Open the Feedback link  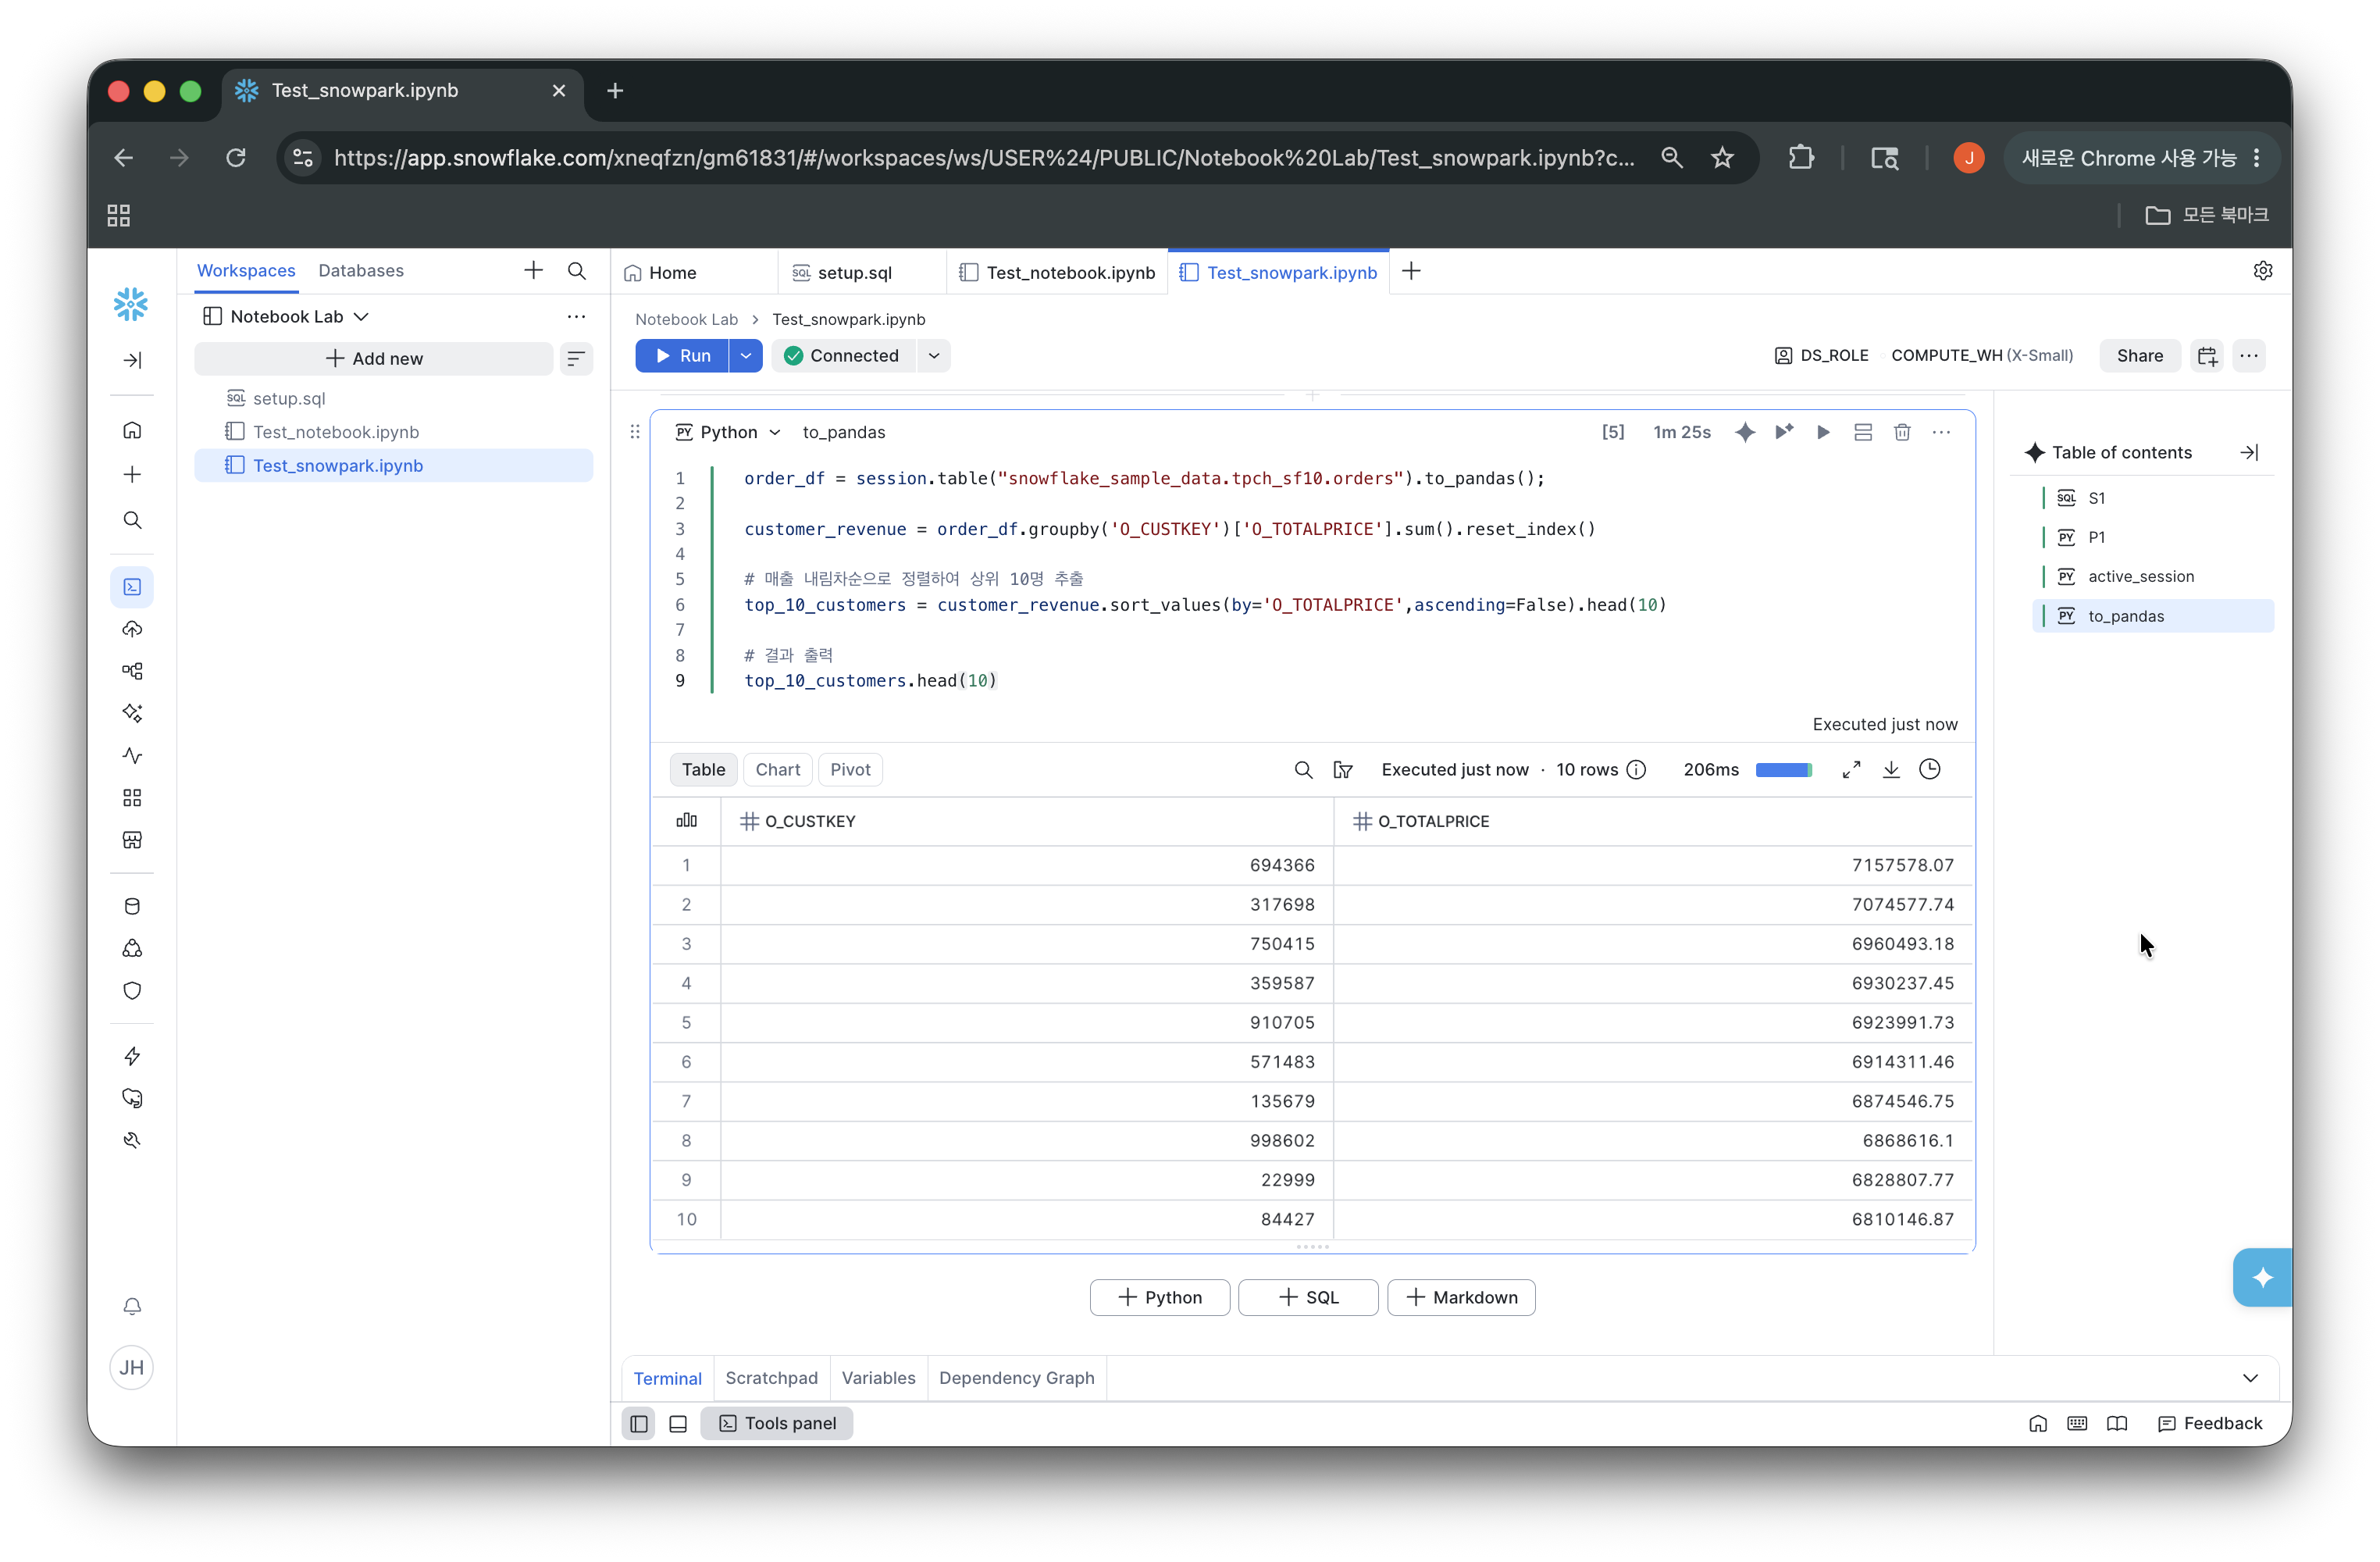(x=2210, y=1424)
